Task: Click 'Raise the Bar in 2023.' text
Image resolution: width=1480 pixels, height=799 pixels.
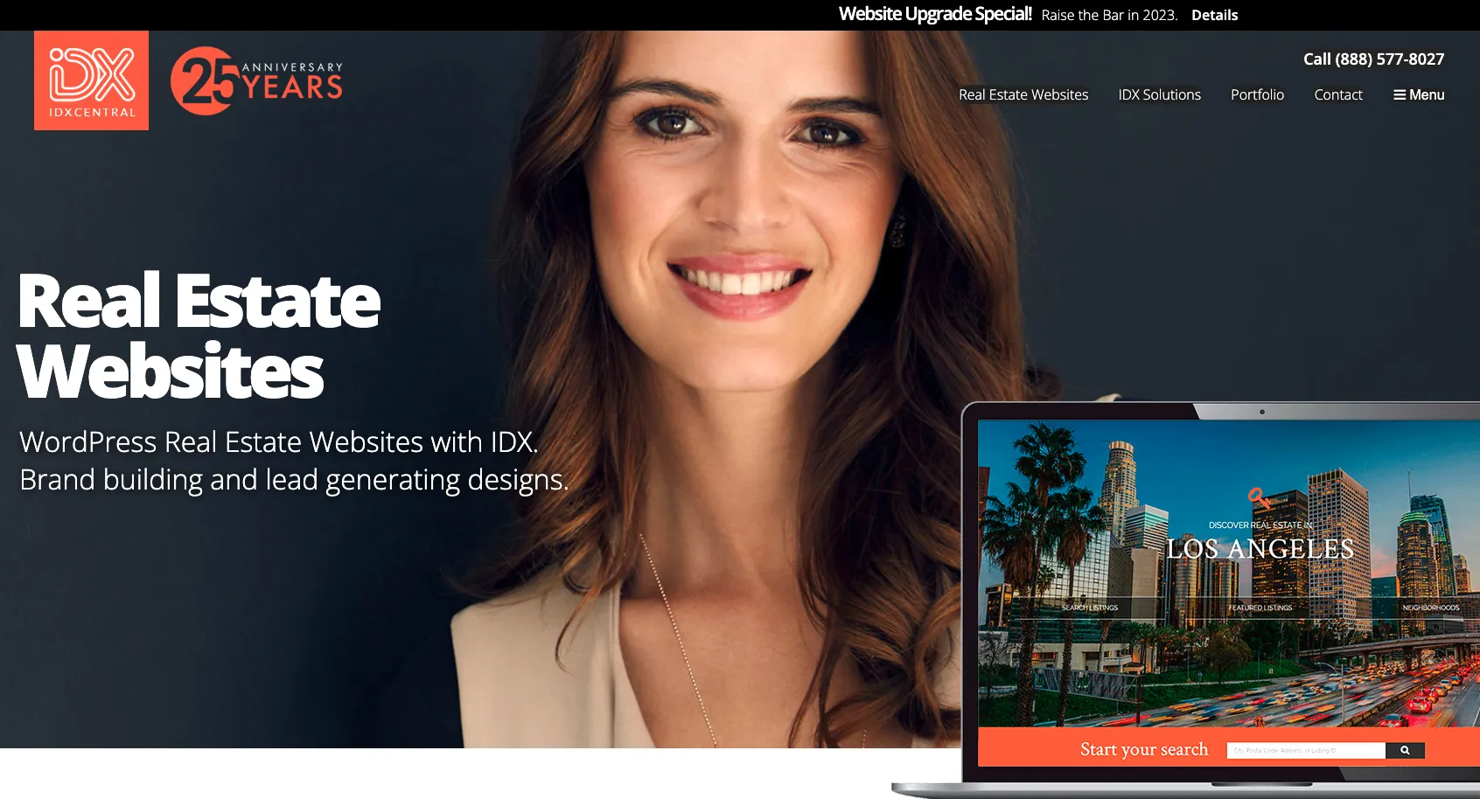Action: click(x=1109, y=15)
